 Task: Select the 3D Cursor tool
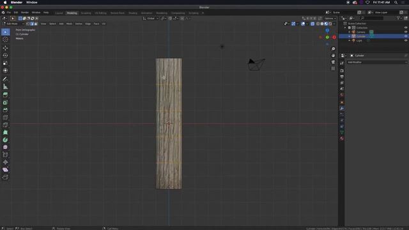(6, 40)
